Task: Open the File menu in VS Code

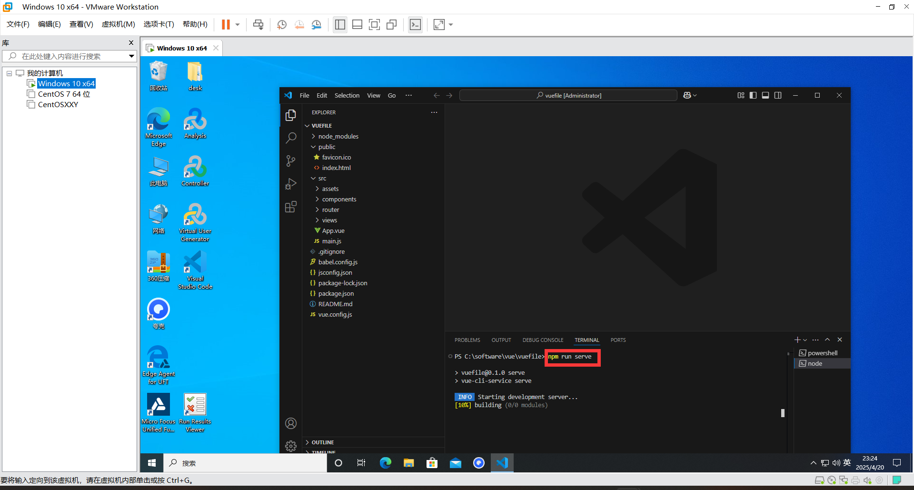Action: [305, 95]
